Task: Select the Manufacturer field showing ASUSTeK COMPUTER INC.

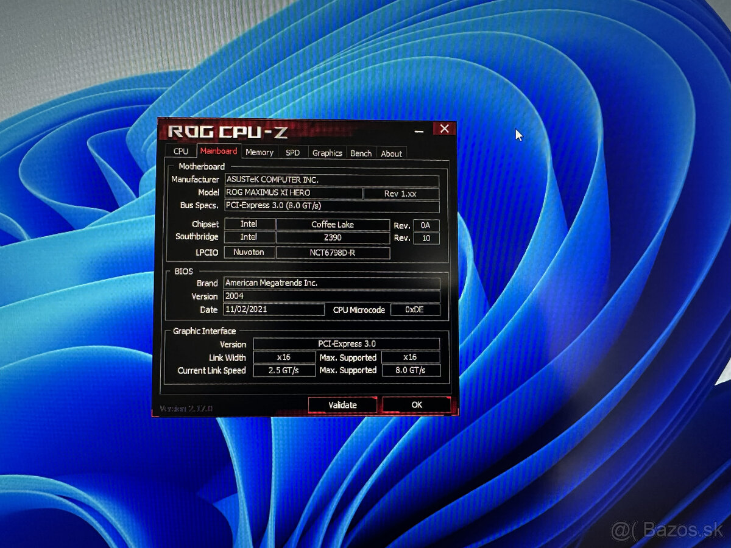Action: (332, 180)
